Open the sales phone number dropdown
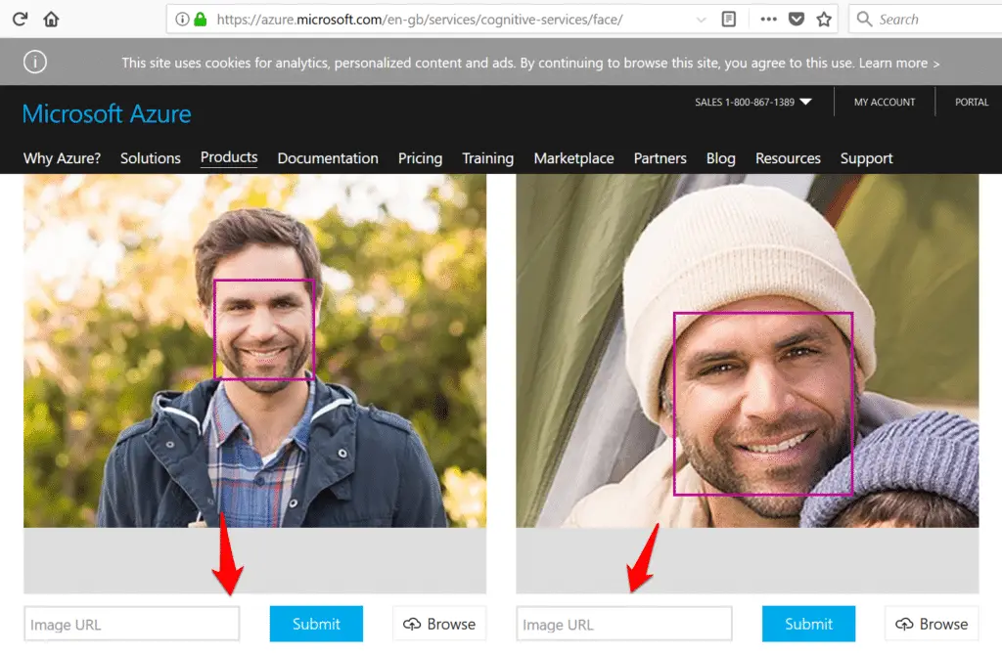 point(806,101)
